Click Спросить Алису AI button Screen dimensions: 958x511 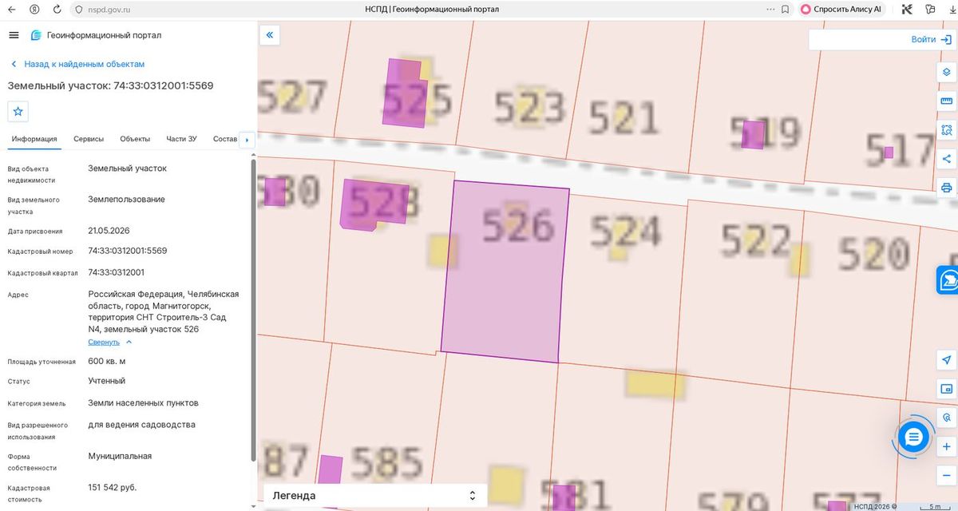pos(841,10)
